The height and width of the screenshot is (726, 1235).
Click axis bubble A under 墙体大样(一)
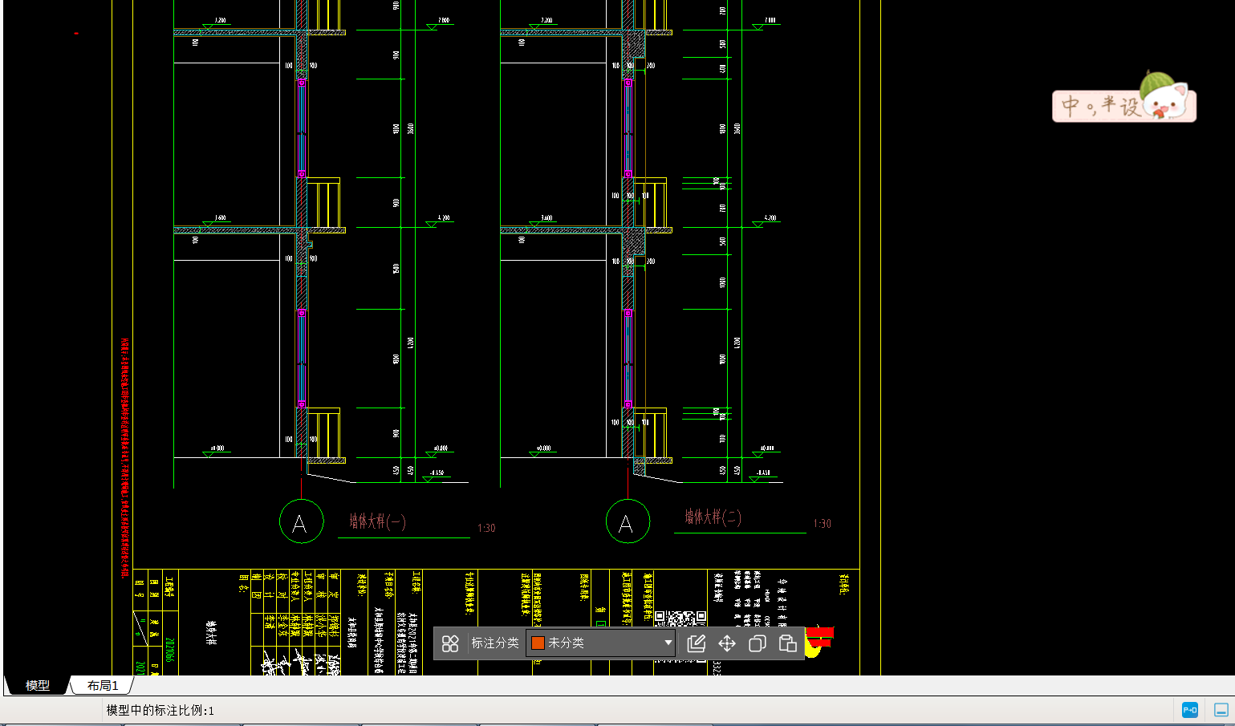301,521
